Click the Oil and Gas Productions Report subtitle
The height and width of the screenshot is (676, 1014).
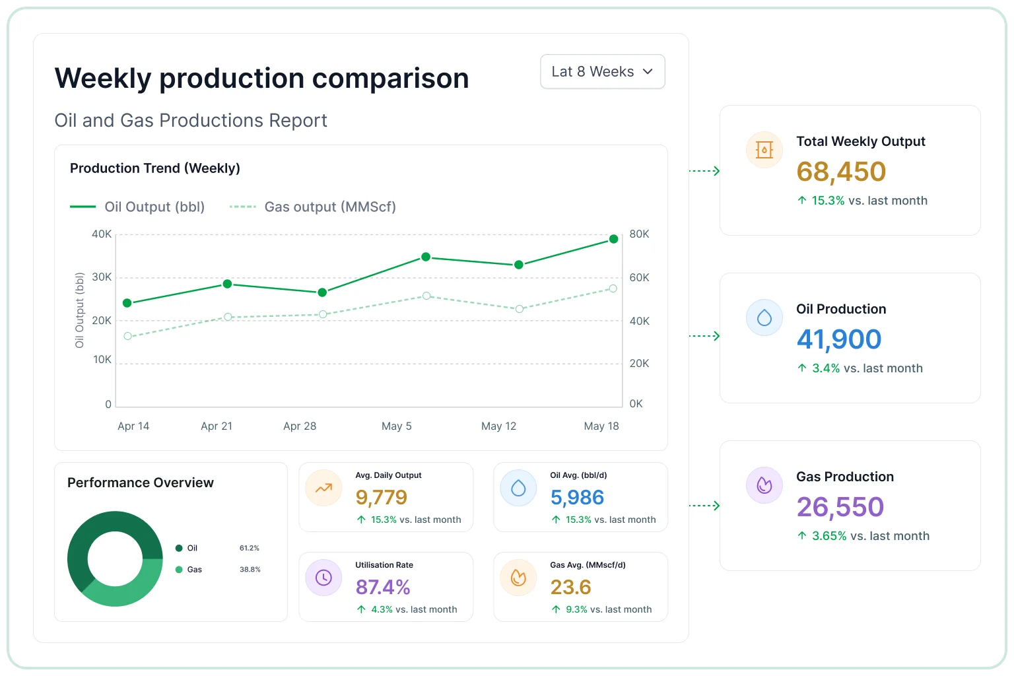(x=191, y=120)
